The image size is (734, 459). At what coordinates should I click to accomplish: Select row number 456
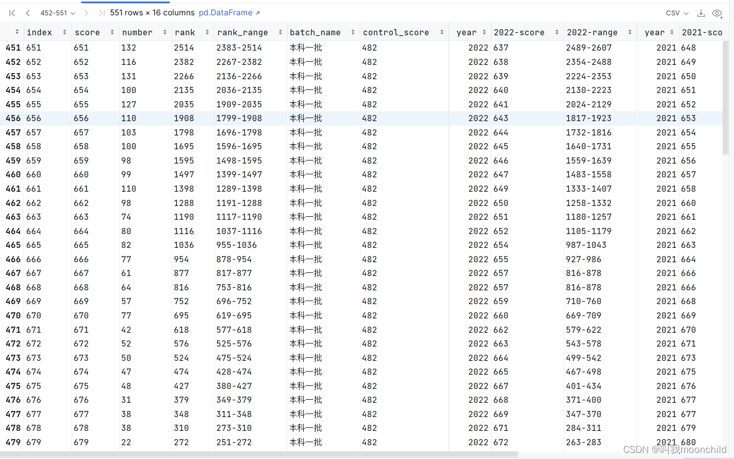point(13,118)
